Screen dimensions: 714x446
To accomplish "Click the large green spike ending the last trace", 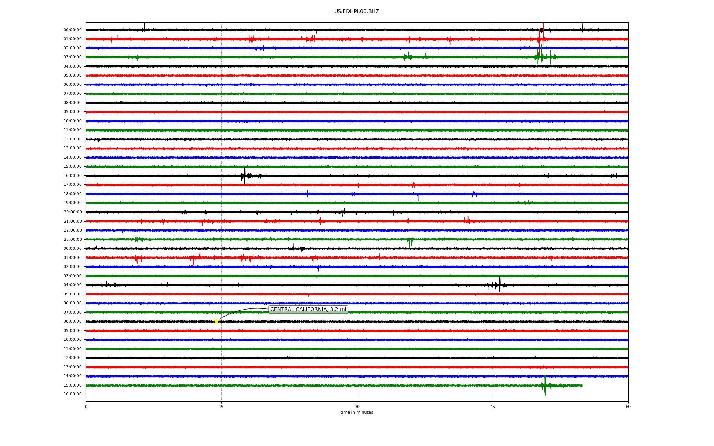I will tap(545, 385).
